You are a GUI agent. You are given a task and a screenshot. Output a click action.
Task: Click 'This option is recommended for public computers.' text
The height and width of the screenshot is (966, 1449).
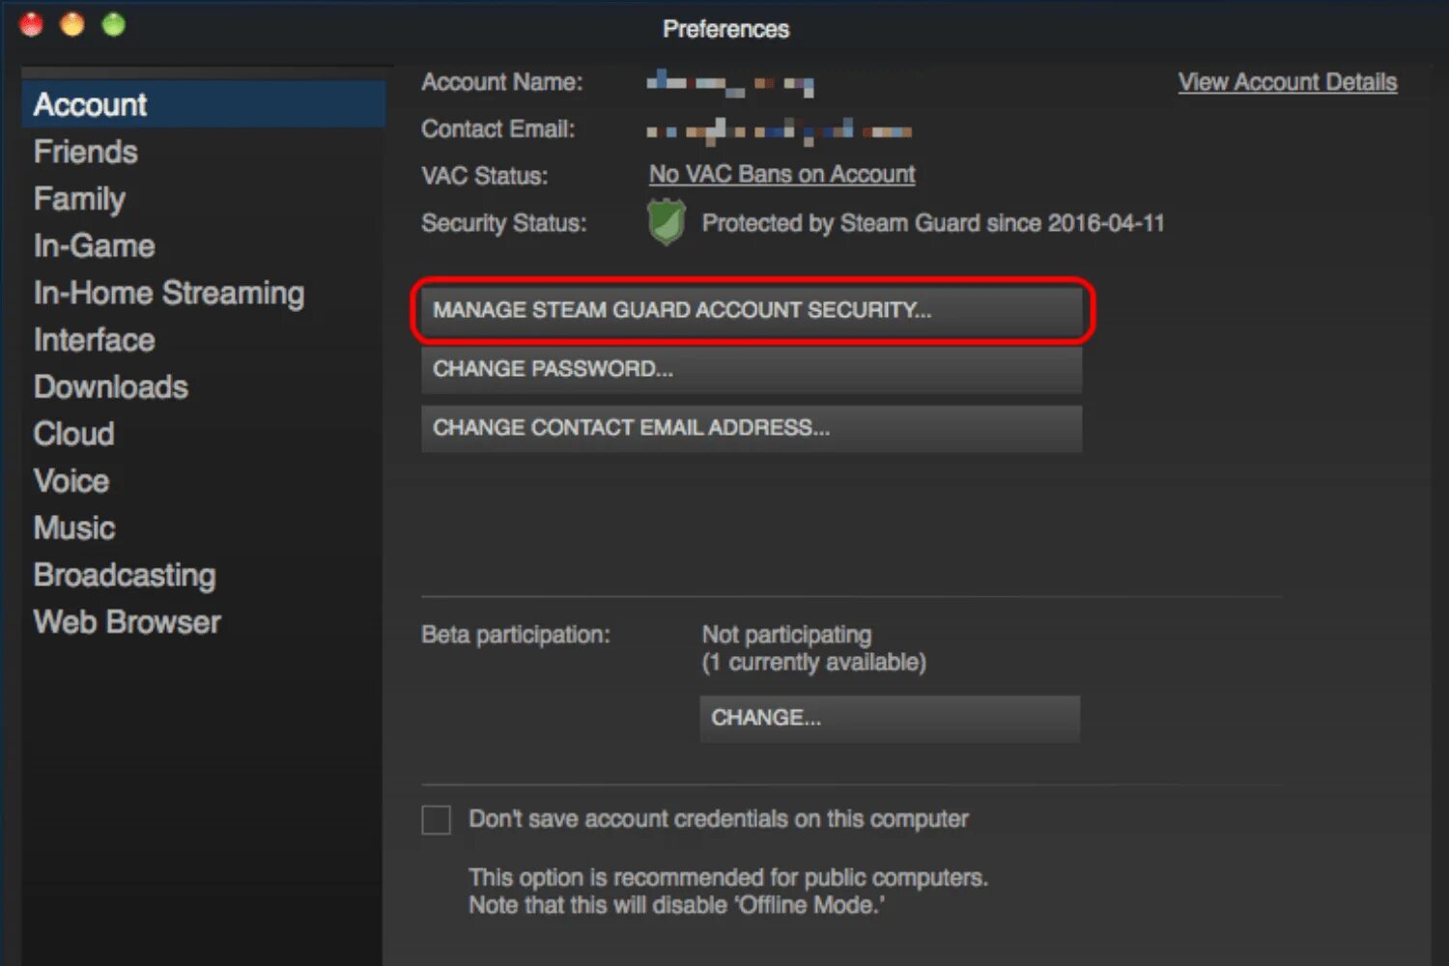pyautogui.click(x=728, y=877)
